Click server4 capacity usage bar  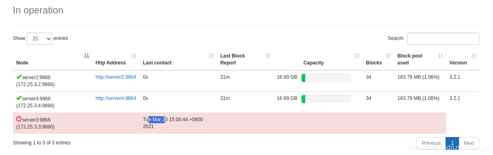326,99
